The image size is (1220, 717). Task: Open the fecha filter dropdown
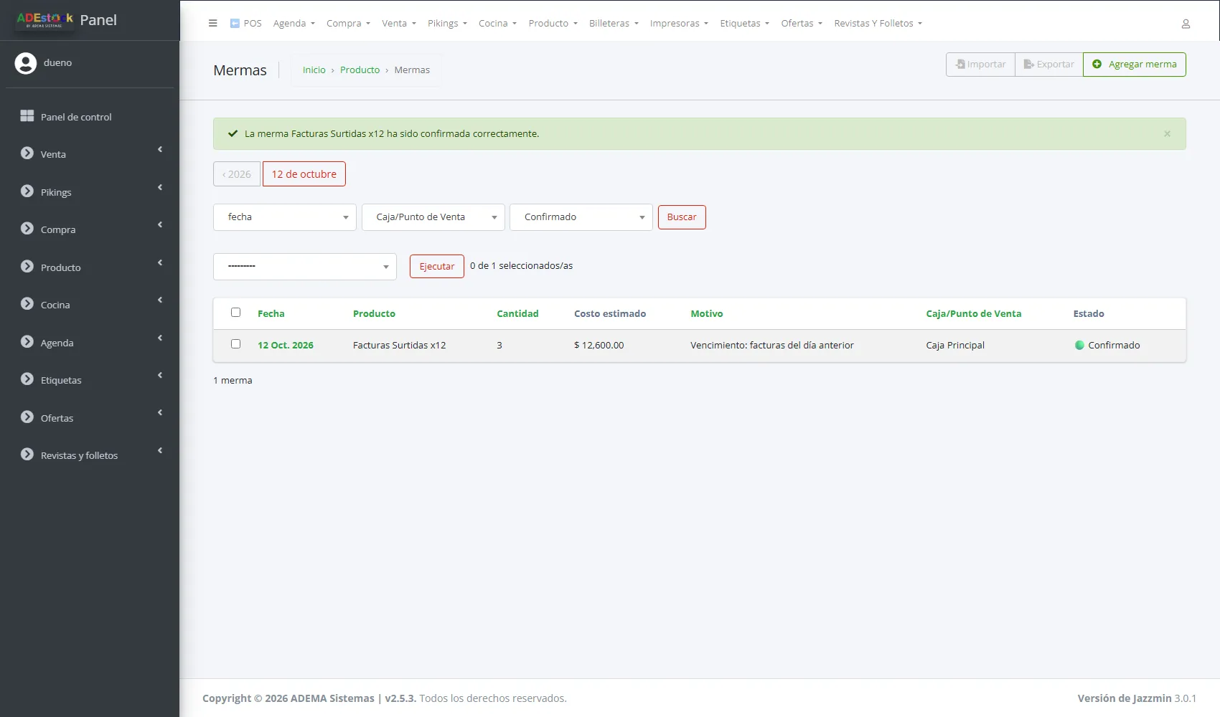click(285, 217)
